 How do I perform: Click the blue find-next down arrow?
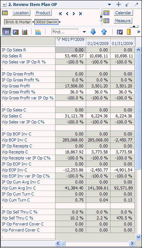93,32
